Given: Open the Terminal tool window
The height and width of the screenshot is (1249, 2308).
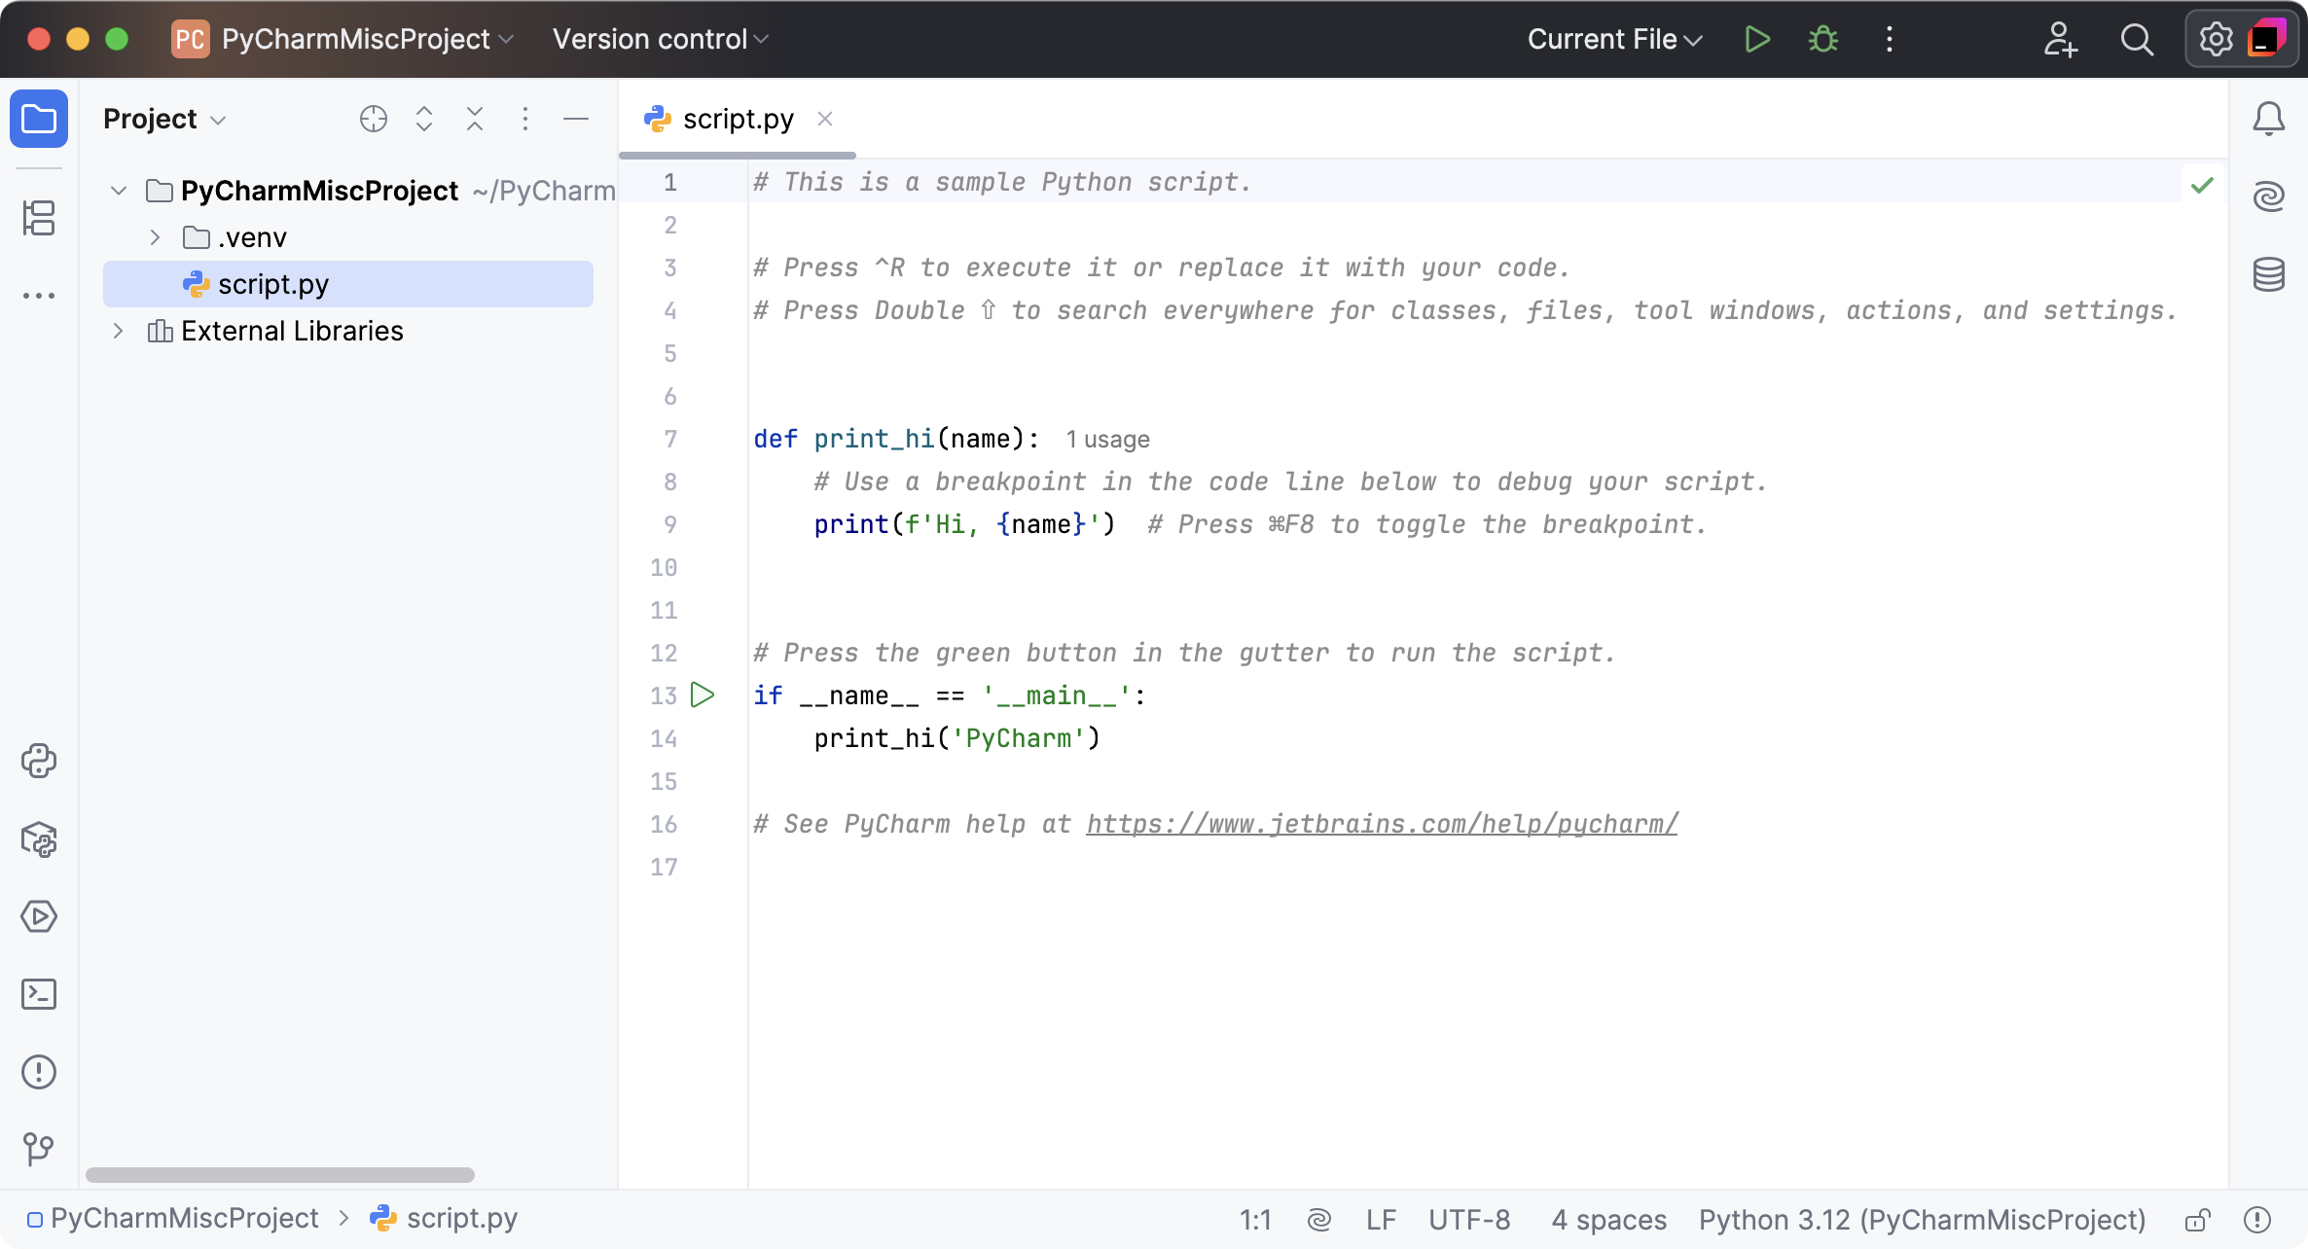Looking at the screenshot, I should tap(39, 994).
